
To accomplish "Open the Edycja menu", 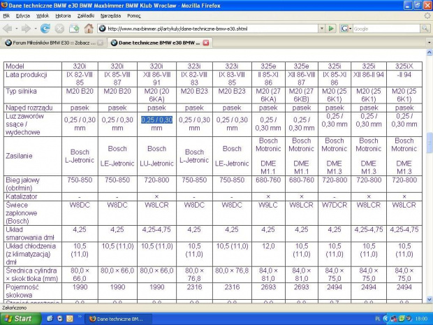I will (x=23, y=16).
